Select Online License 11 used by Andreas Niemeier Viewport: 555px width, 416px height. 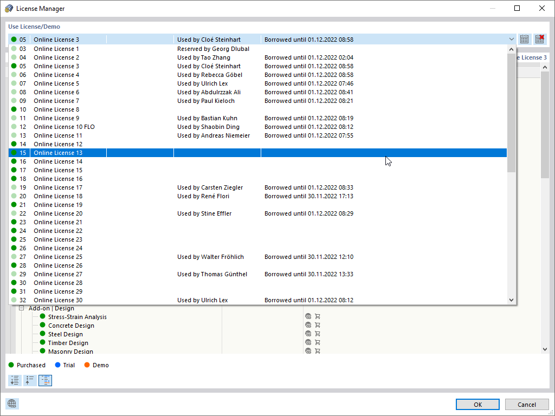257,135
